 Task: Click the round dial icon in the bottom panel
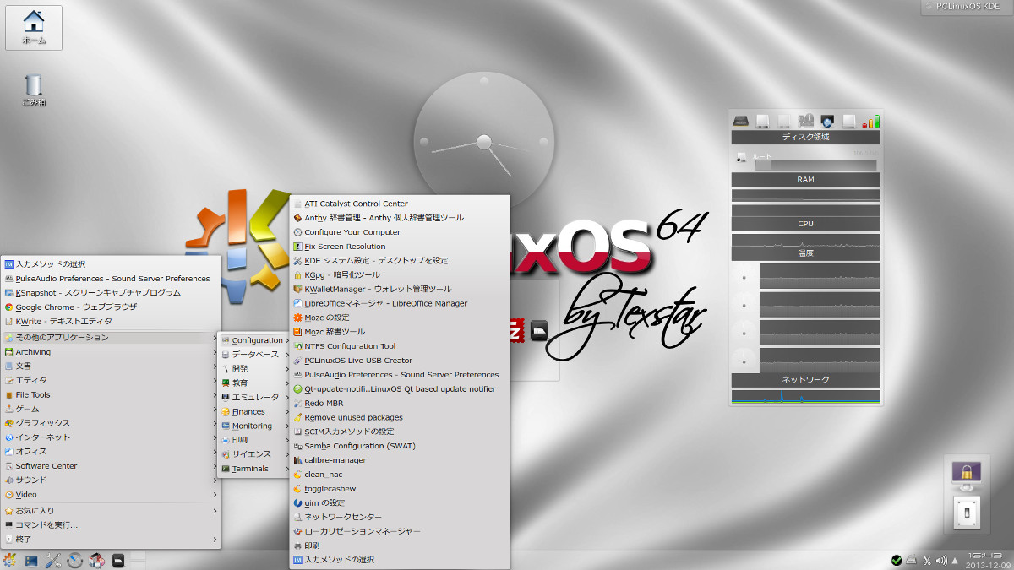pyautogui.click(x=75, y=560)
